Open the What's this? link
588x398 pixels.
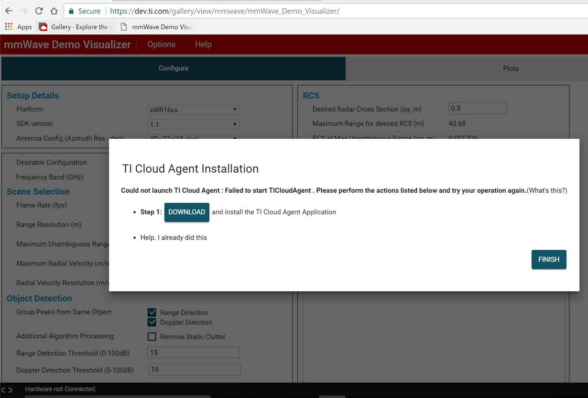(547, 190)
